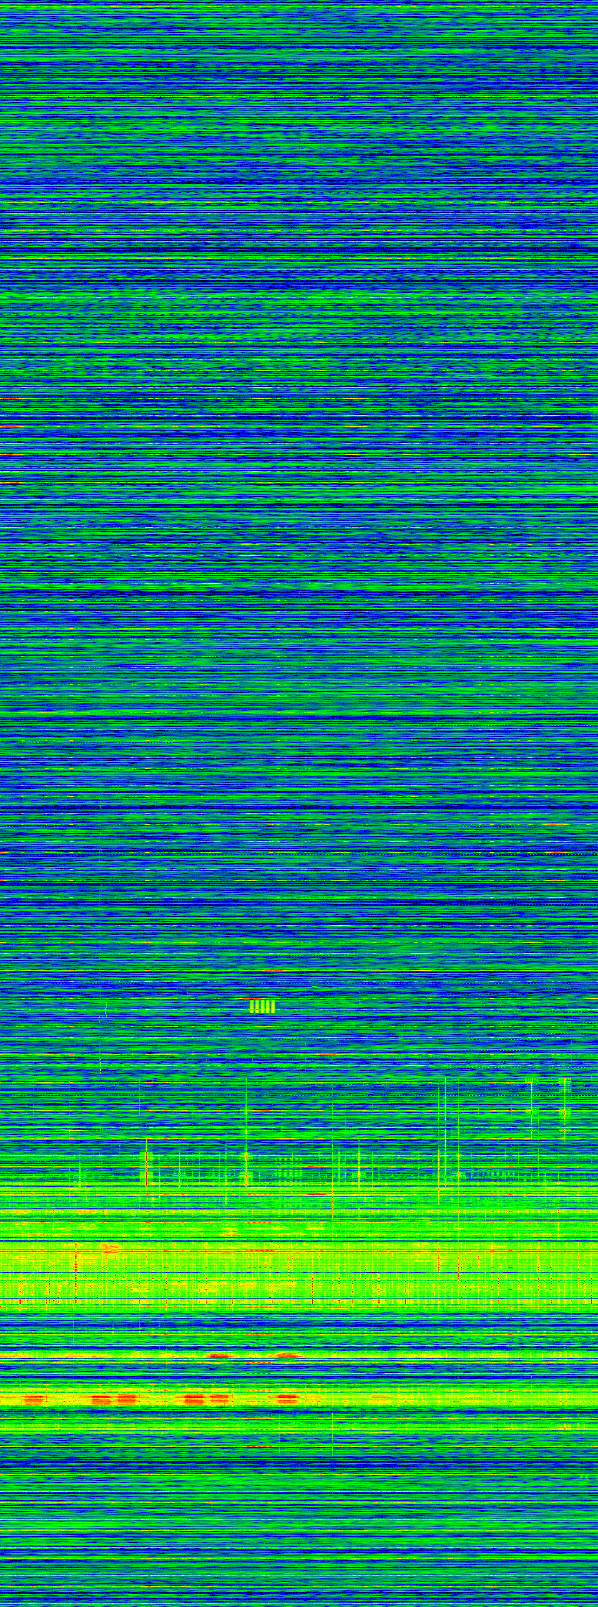Pick fourth orange burst in lowest bright band
Viewport: 598px width, 1607px height.
[x=195, y=1399]
